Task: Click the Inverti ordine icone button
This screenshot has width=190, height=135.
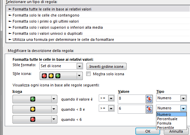Action: pos(107,66)
